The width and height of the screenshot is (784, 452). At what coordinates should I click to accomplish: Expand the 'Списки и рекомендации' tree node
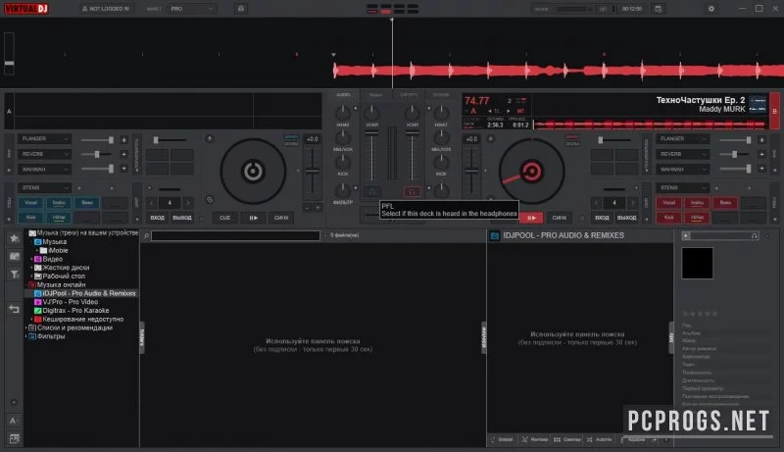(26, 328)
